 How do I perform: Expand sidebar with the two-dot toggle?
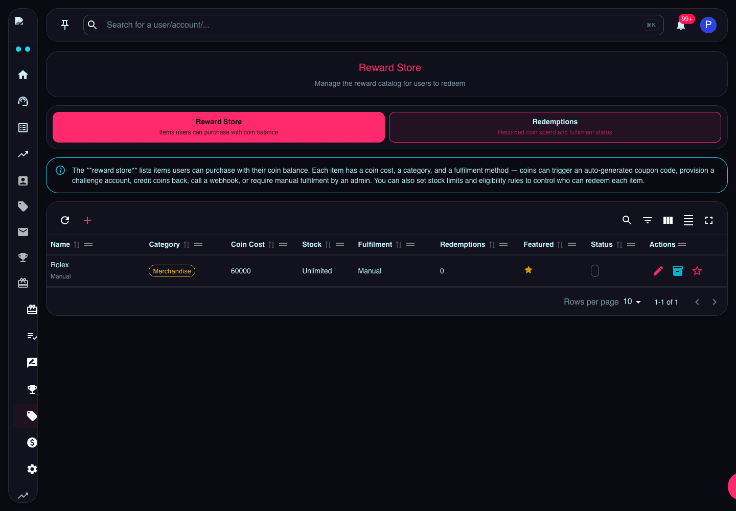pyautogui.click(x=23, y=49)
